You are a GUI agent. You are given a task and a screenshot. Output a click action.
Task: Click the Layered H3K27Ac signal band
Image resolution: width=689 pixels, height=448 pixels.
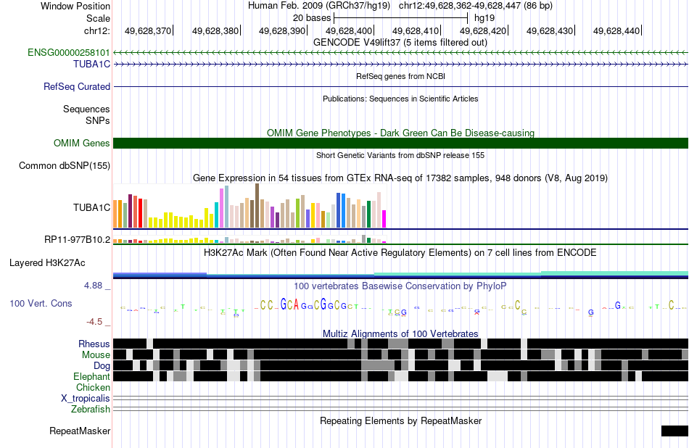click(401, 275)
